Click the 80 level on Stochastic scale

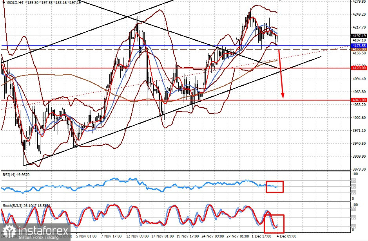353,209
